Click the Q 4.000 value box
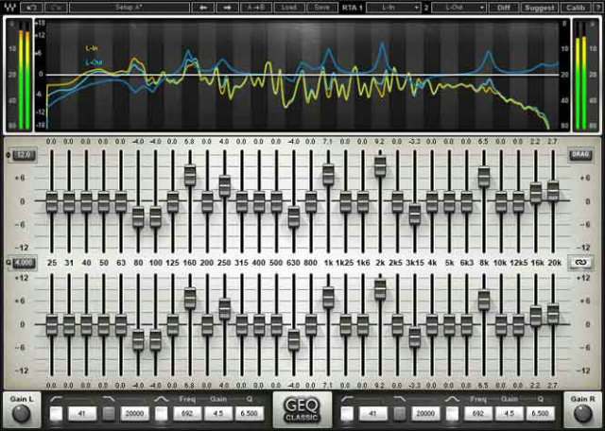This screenshot has height=431, width=605. (x=25, y=263)
